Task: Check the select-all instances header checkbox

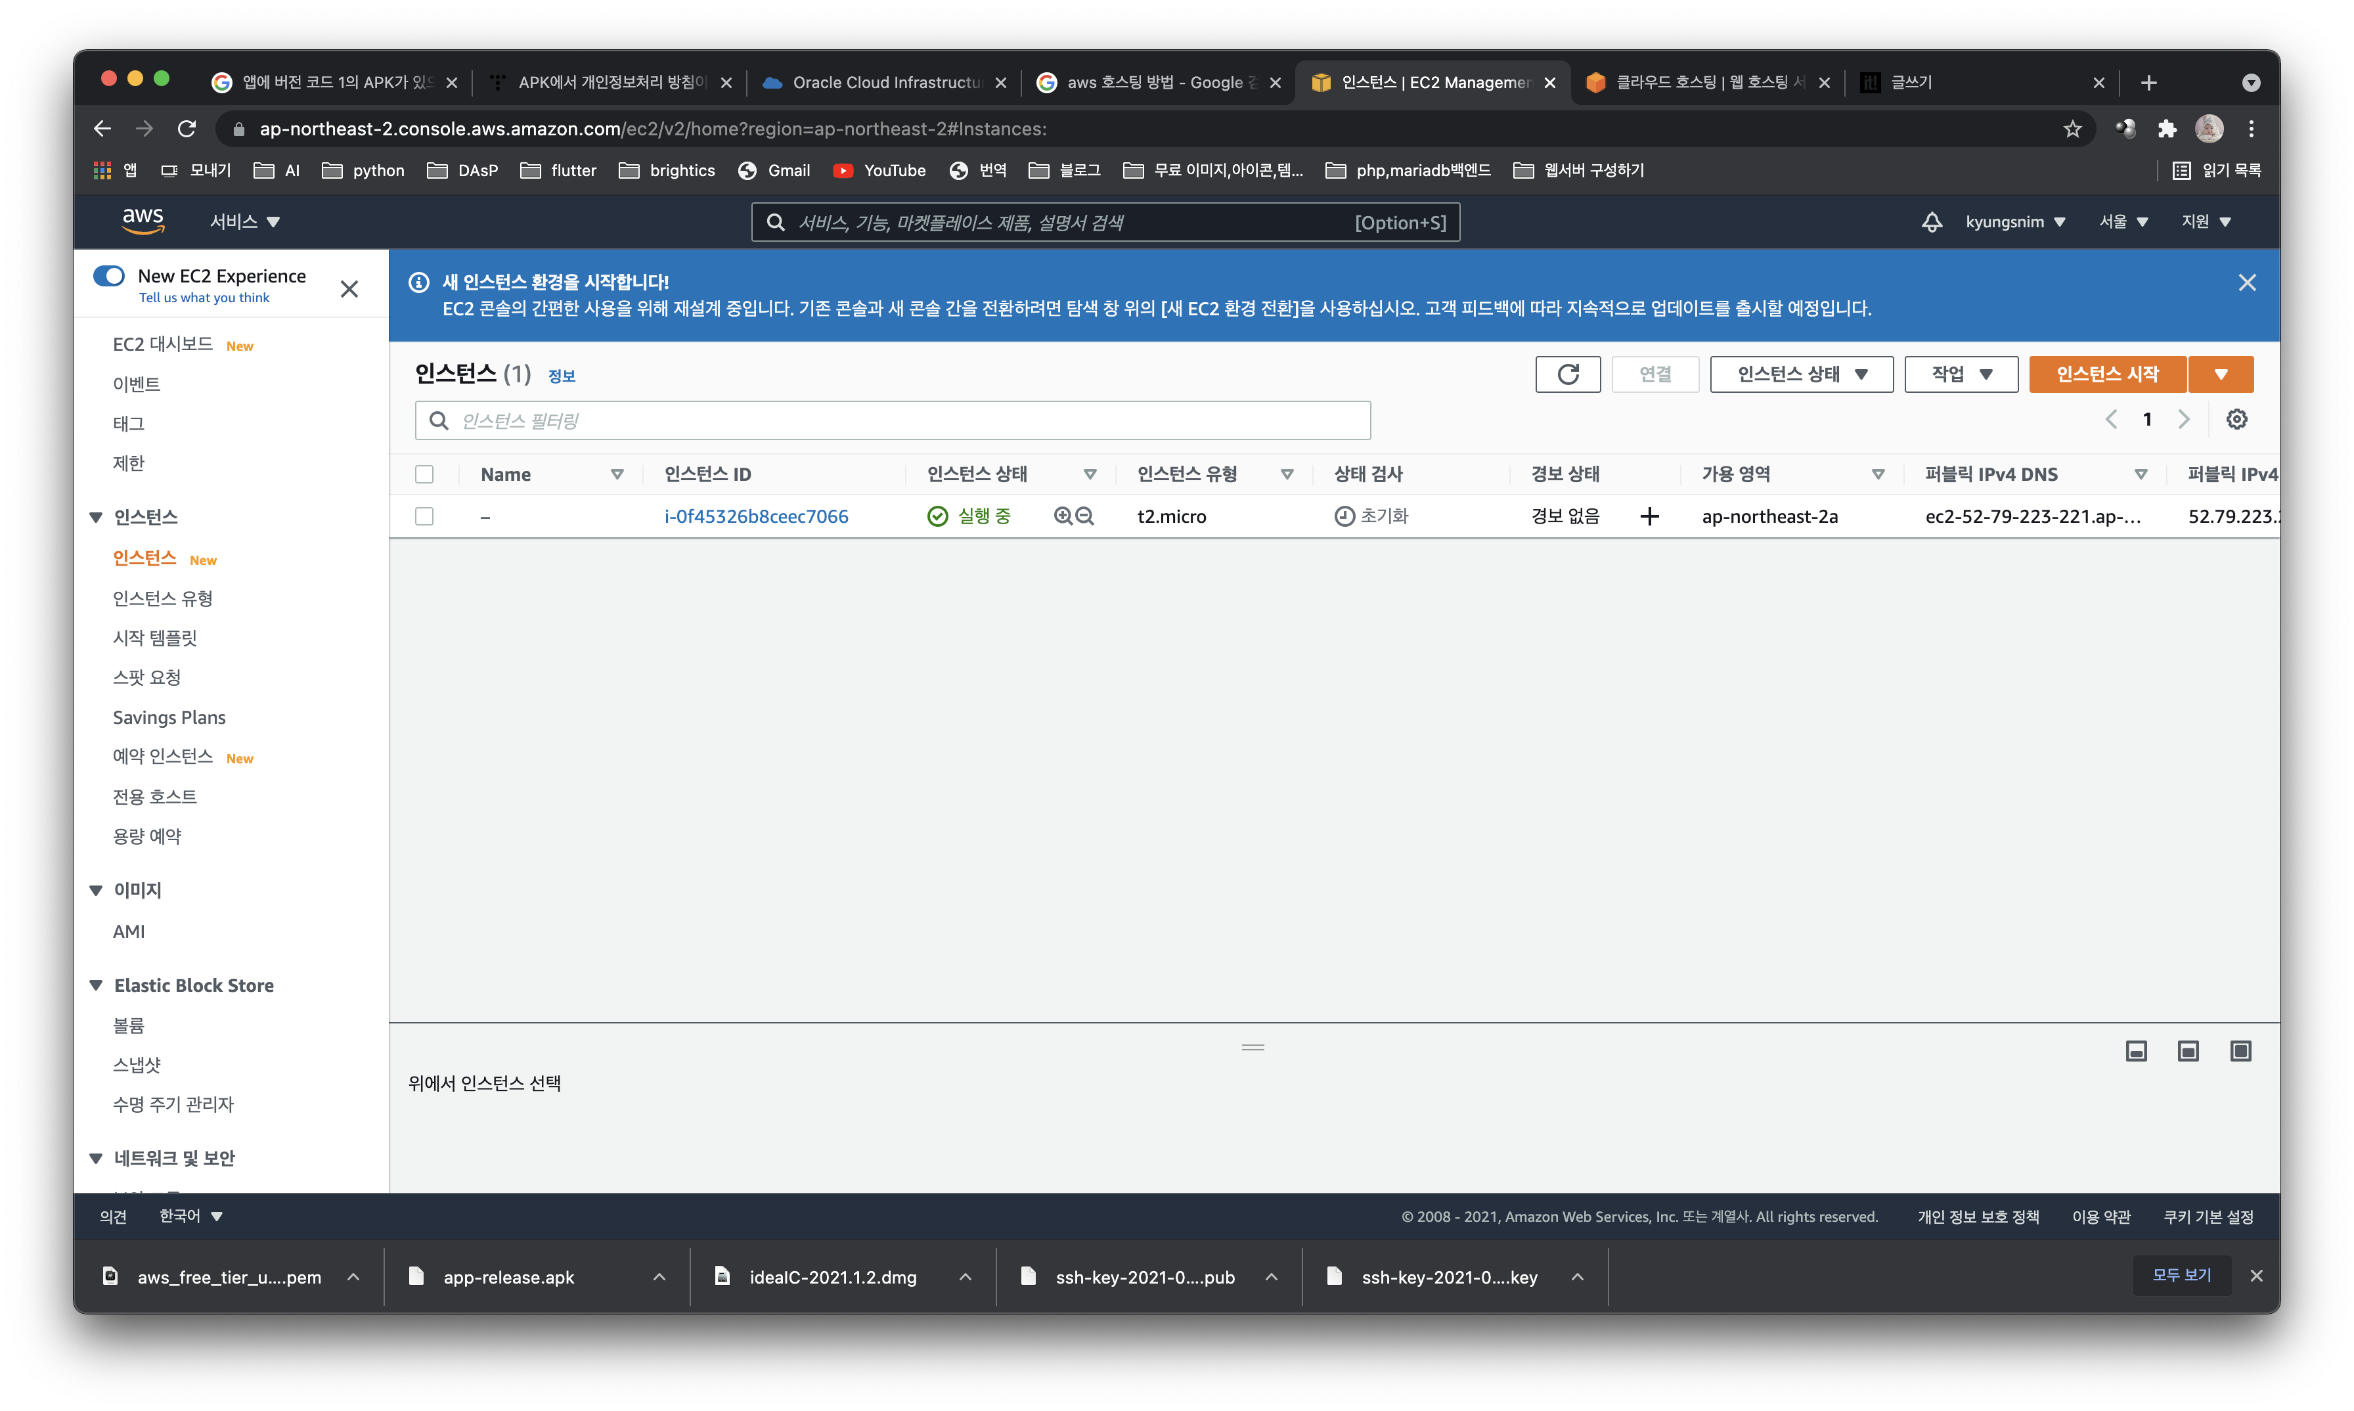Action: (424, 474)
